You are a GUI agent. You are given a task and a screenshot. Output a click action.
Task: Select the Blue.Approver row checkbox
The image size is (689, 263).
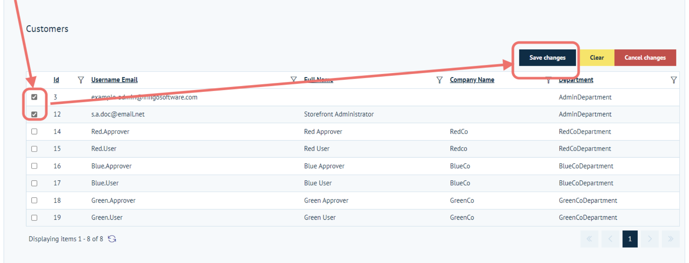[34, 166]
